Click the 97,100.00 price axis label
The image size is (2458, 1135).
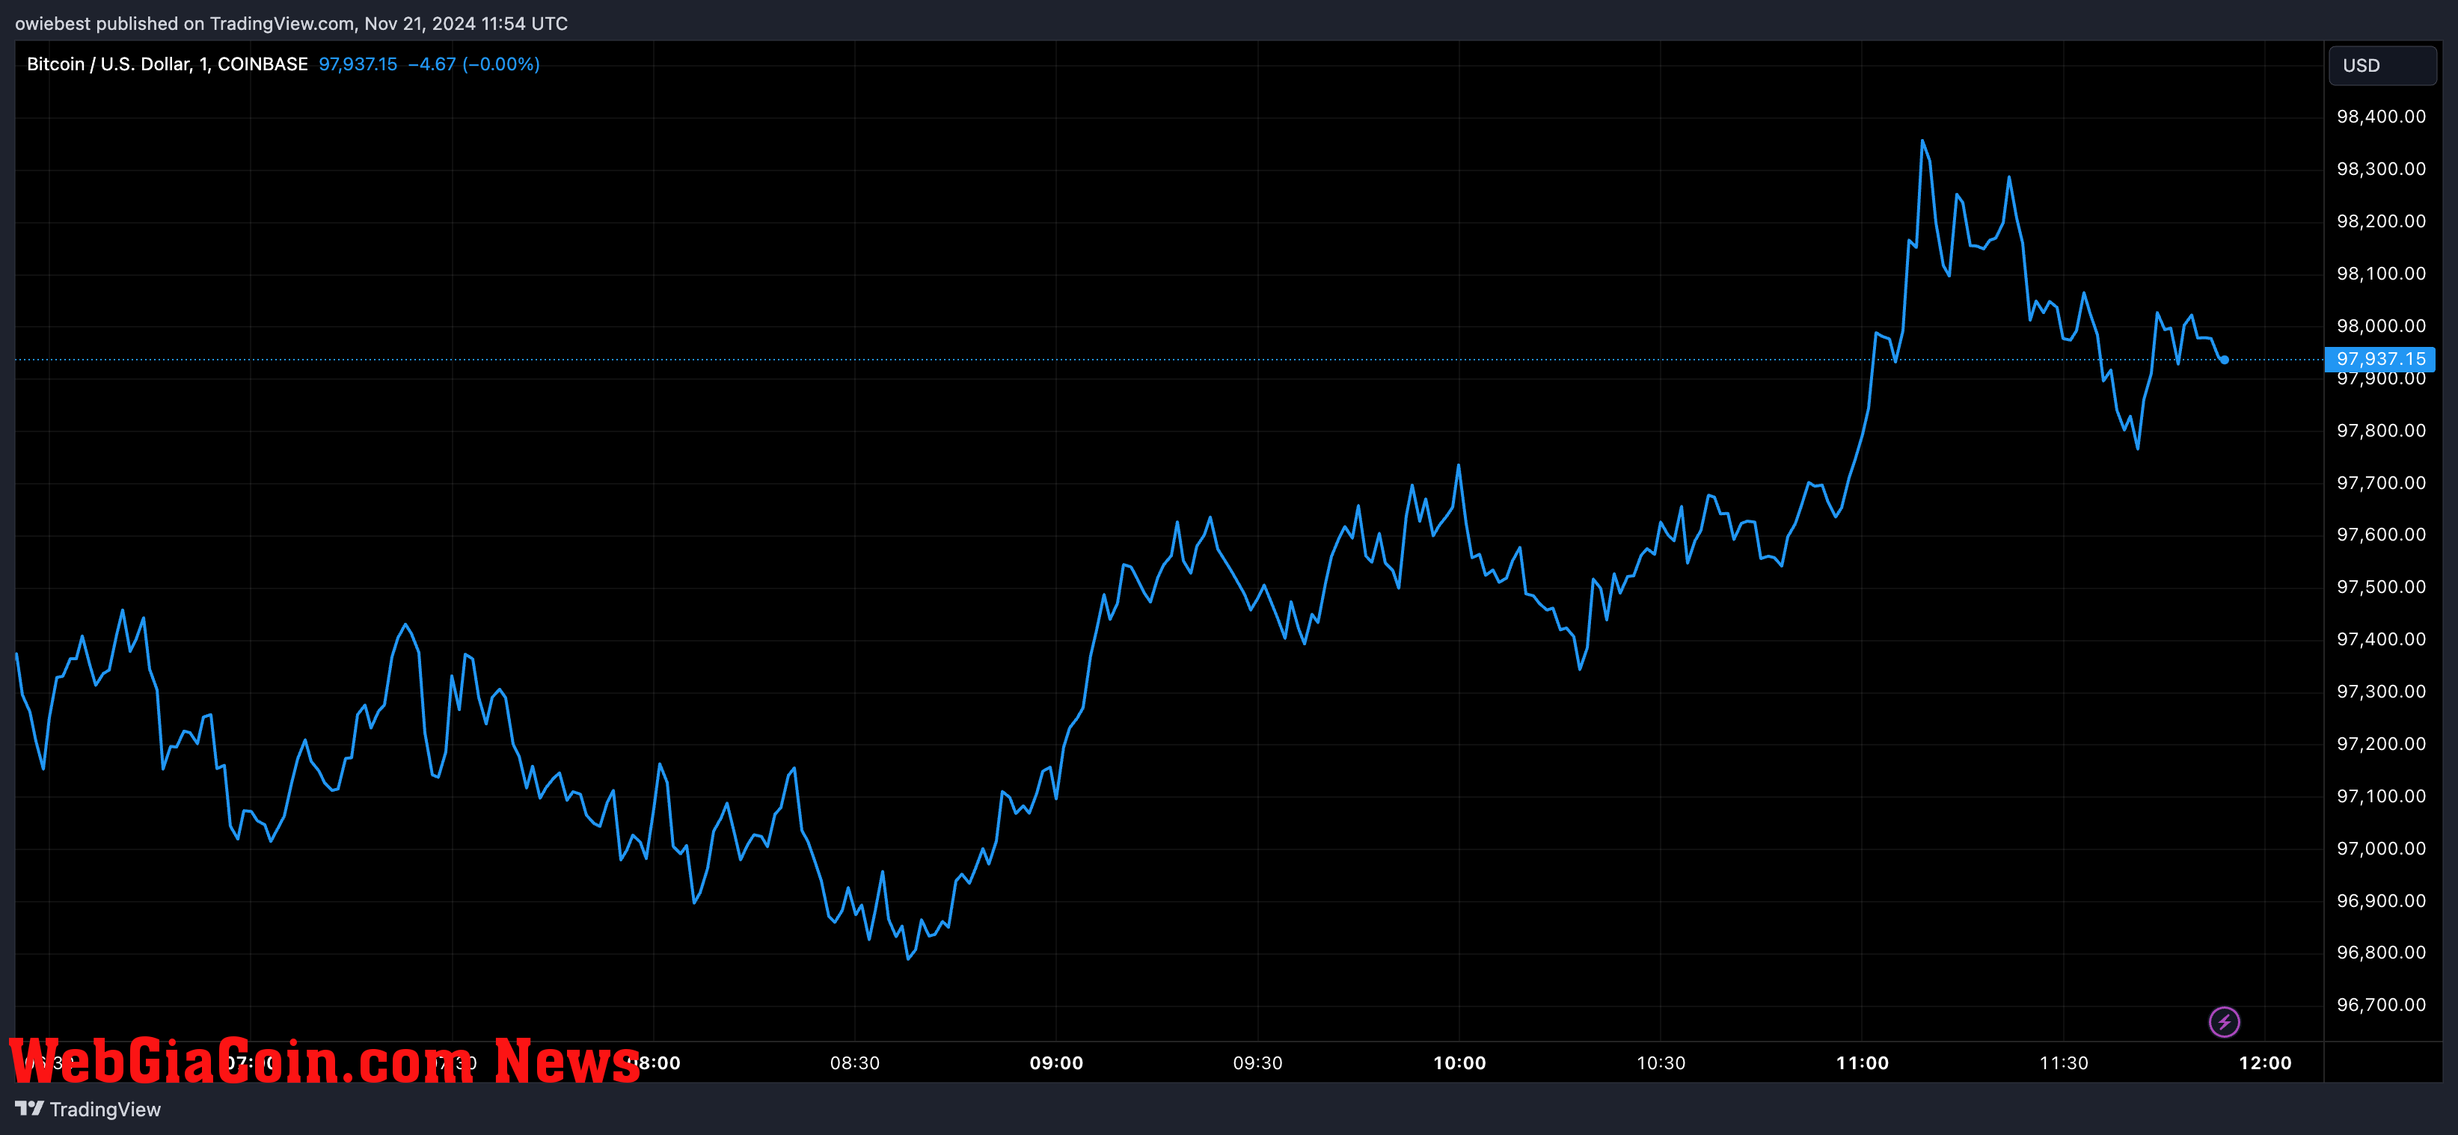[x=2381, y=796]
